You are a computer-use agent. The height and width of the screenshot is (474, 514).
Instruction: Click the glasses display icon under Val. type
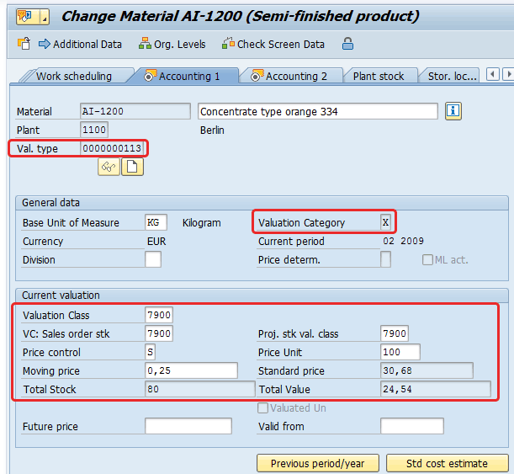click(x=109, y=167)
